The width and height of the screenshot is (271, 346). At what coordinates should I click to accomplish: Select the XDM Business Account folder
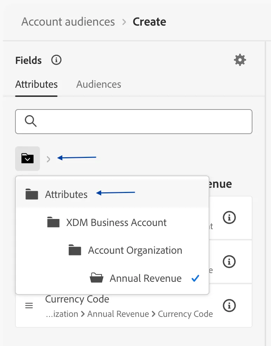[112, 222]
